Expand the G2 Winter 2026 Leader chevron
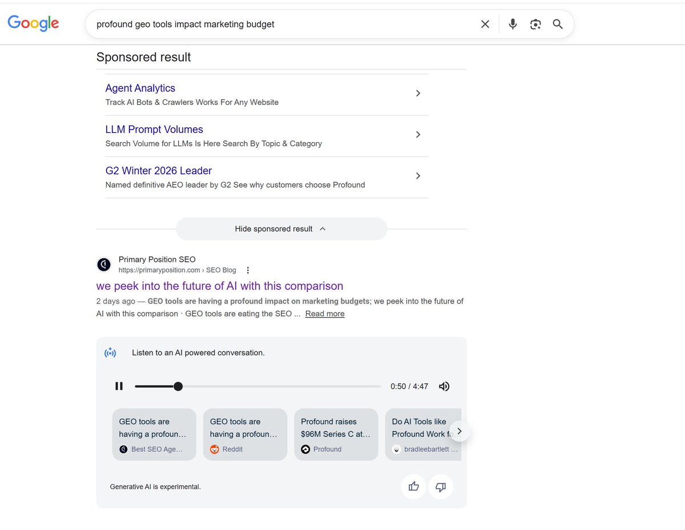 point(418,176)
